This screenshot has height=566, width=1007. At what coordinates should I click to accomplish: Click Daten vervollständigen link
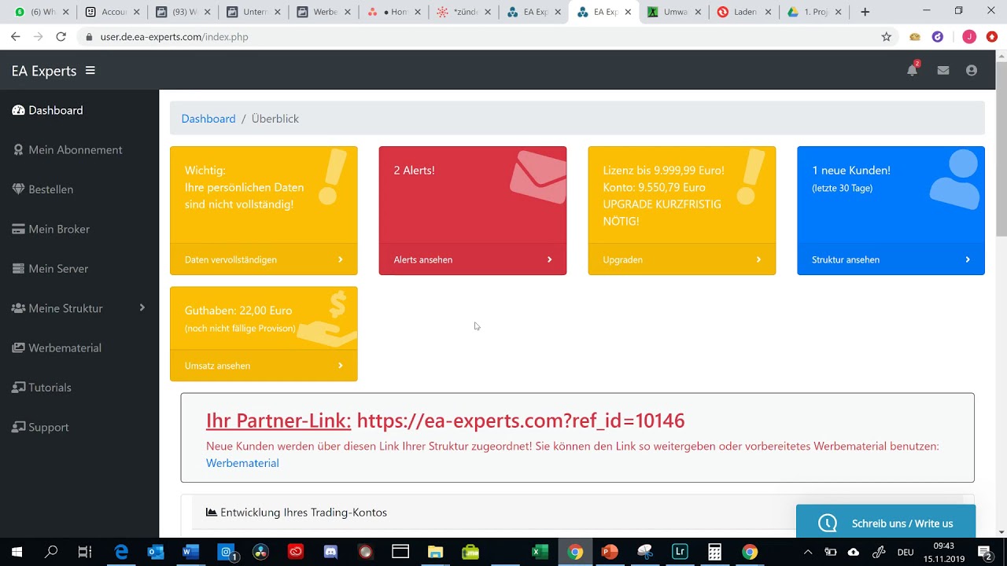click(x=231, y=259)
